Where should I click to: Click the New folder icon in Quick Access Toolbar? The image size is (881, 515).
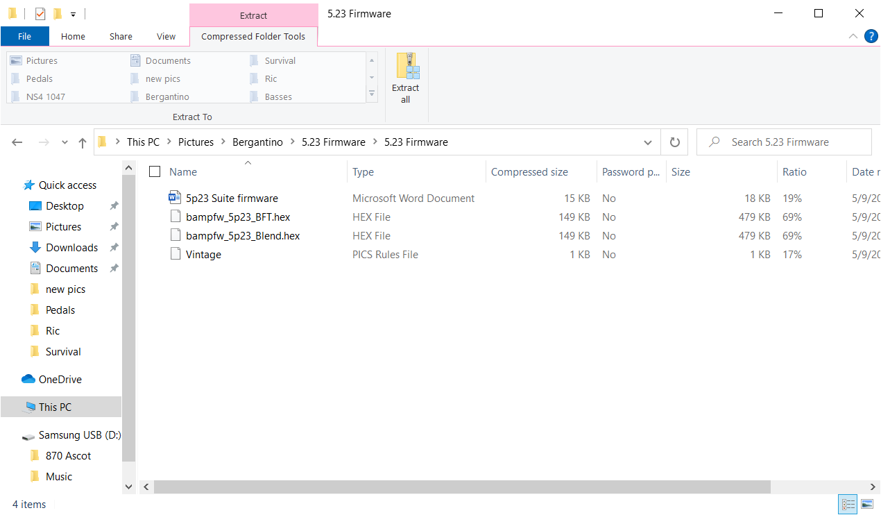(58, 13)
